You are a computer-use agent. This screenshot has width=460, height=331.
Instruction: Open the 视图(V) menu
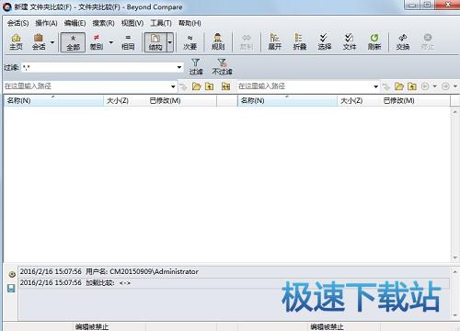coord(132,23)
